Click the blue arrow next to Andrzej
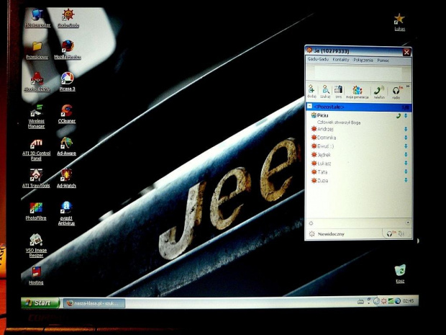 [406, 129]
